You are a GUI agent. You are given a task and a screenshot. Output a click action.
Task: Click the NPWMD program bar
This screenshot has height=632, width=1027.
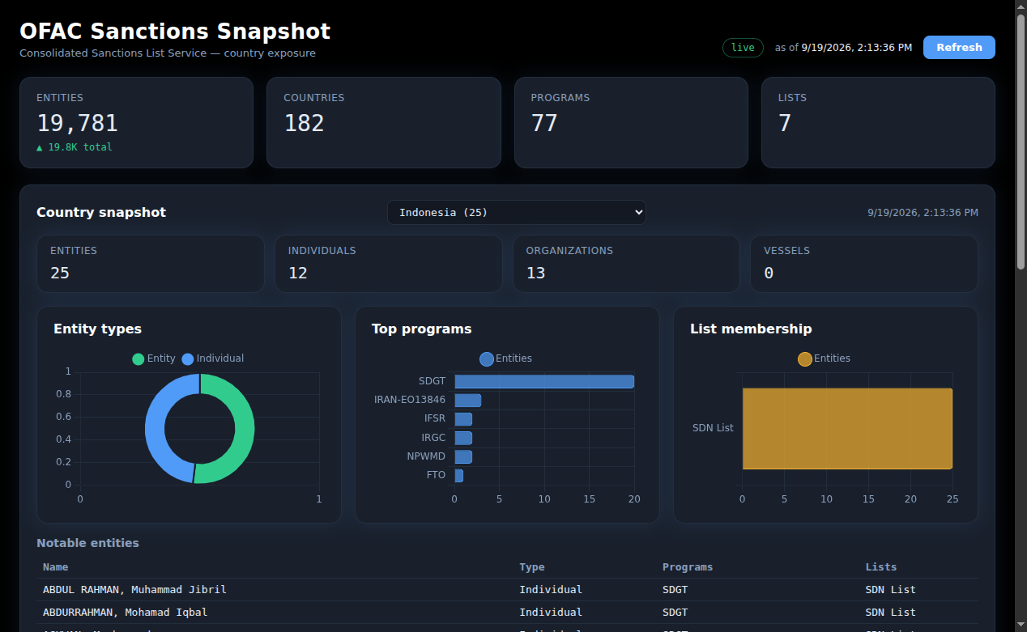463,456
